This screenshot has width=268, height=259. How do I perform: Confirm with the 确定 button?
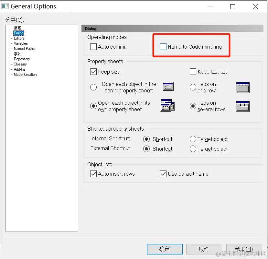tap(165, 249)
